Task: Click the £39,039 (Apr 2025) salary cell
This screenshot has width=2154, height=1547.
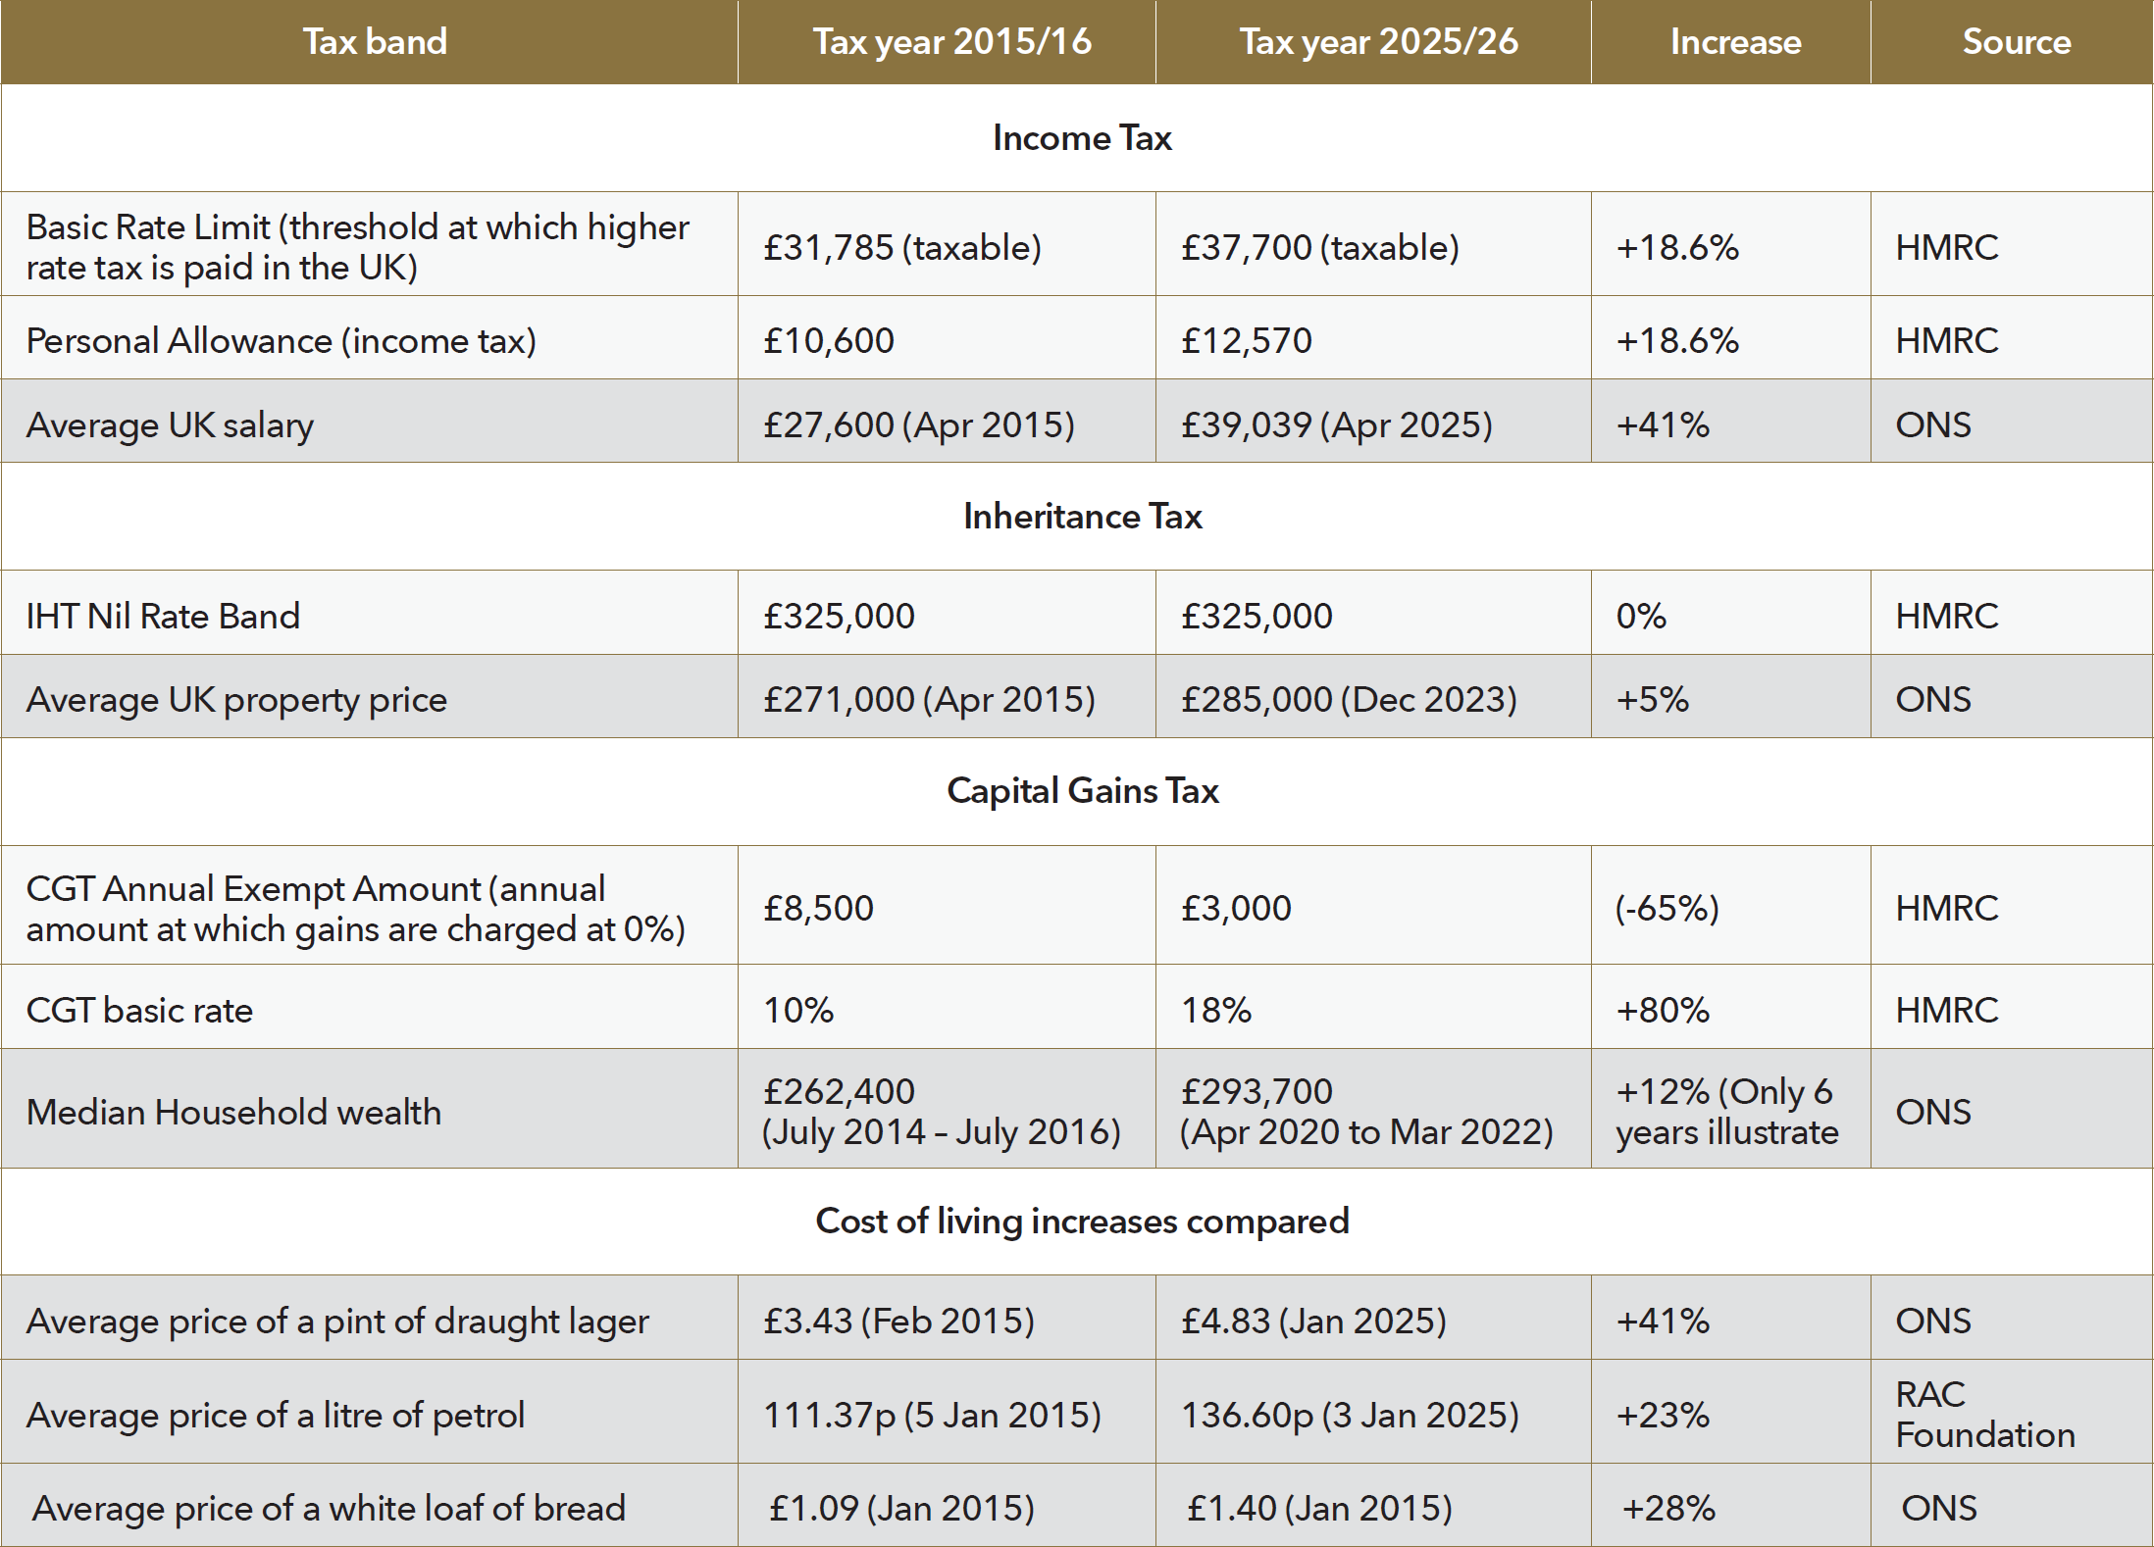Action: (x=1336, y=425)
